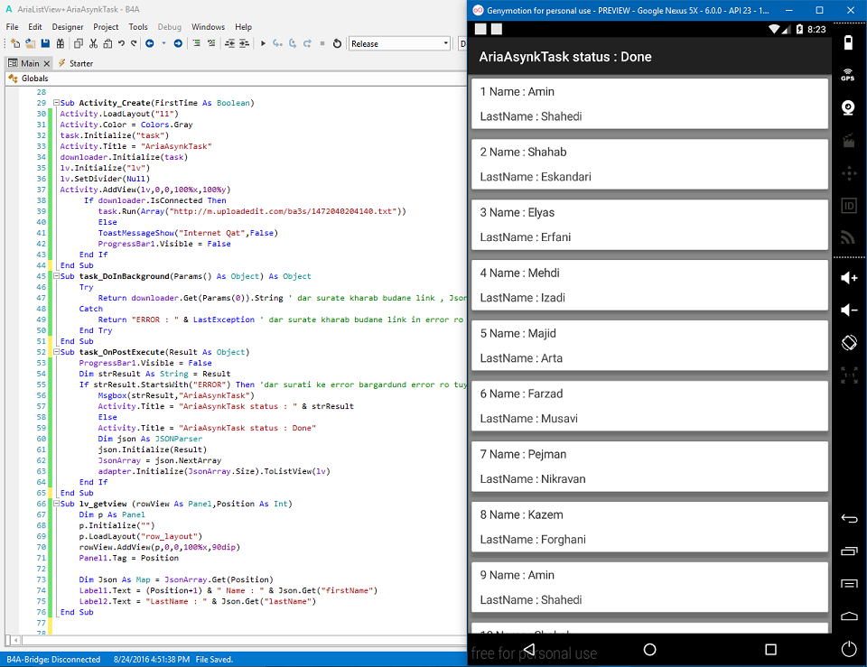Tap the list item named Elyas
Viewport: 867px width, 667px height.
click(648, 225)
